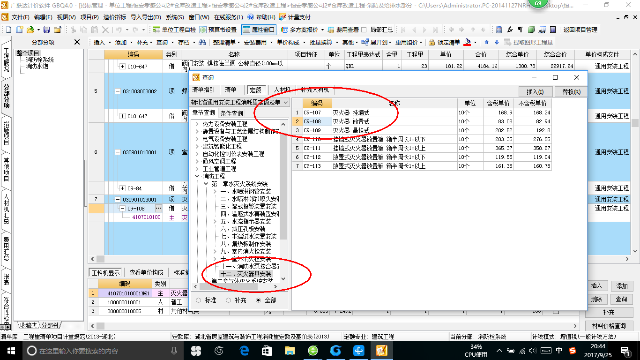Select C9-109 灭火器 悬挂式 row
Image resolution: width=640 pixels, height=360 pixels.
[x=422, y=130]
